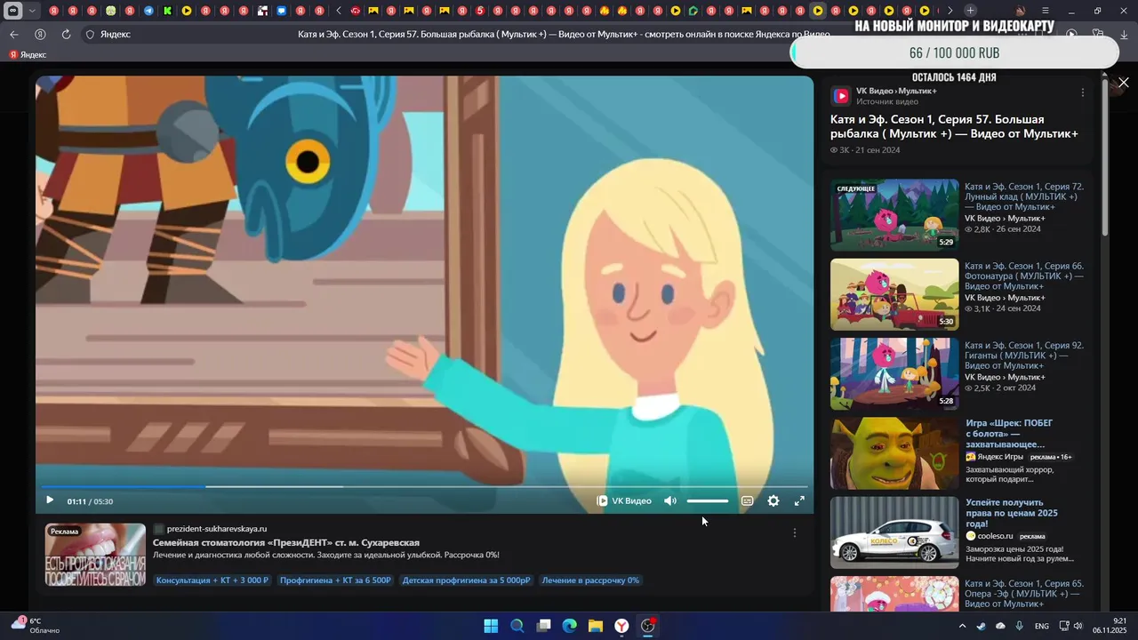Open File Explorer from the taskbar
Screen dimensions: 1138x640
pyautogui.click(x=596, y=626)
